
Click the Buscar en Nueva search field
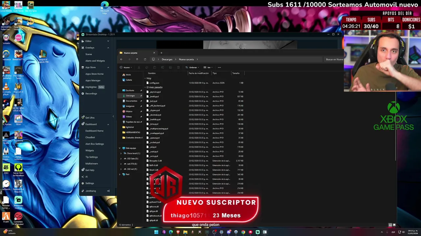point(334,59)
